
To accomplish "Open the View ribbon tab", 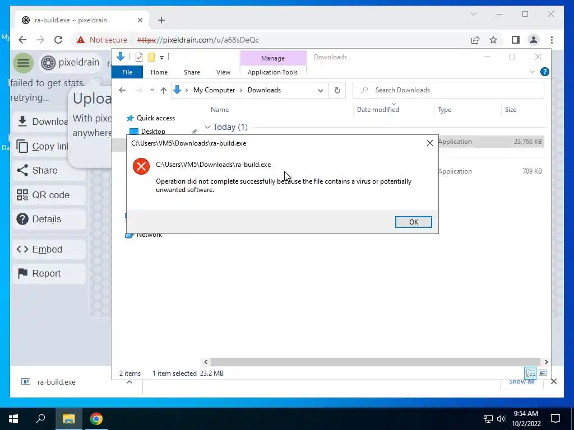I will point(223,72).
